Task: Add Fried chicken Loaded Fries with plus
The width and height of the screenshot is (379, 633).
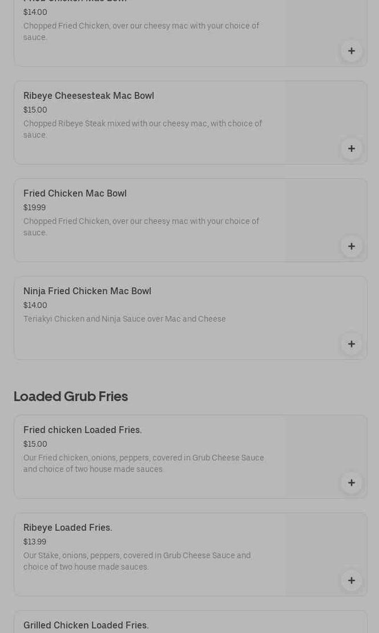Action: [x=351, y=483]
